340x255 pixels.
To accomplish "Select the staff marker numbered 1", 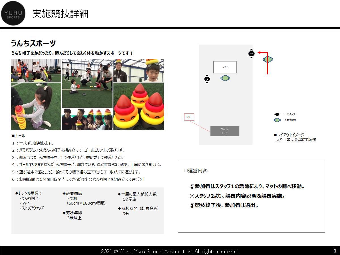I will (x=251, y=53).
